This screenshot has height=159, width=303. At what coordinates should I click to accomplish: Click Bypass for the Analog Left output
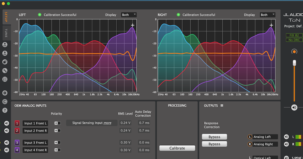coord(214,137)
